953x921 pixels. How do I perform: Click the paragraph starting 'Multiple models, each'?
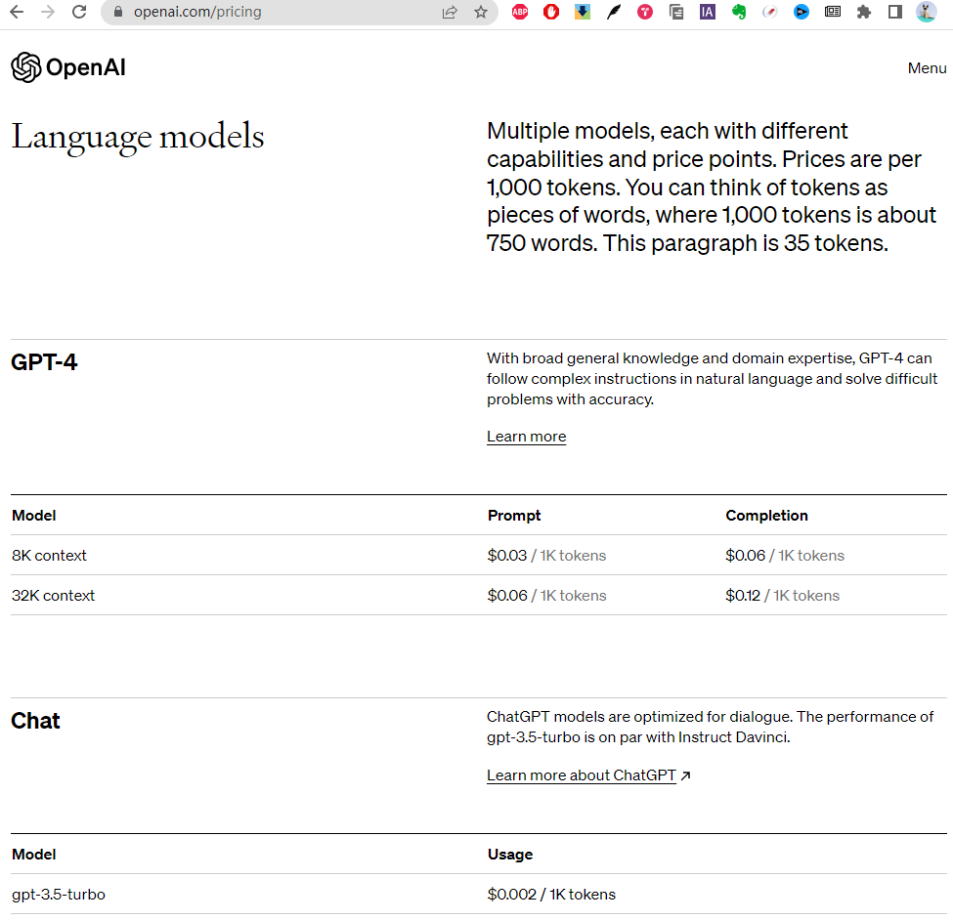click(x=712, y=187)
